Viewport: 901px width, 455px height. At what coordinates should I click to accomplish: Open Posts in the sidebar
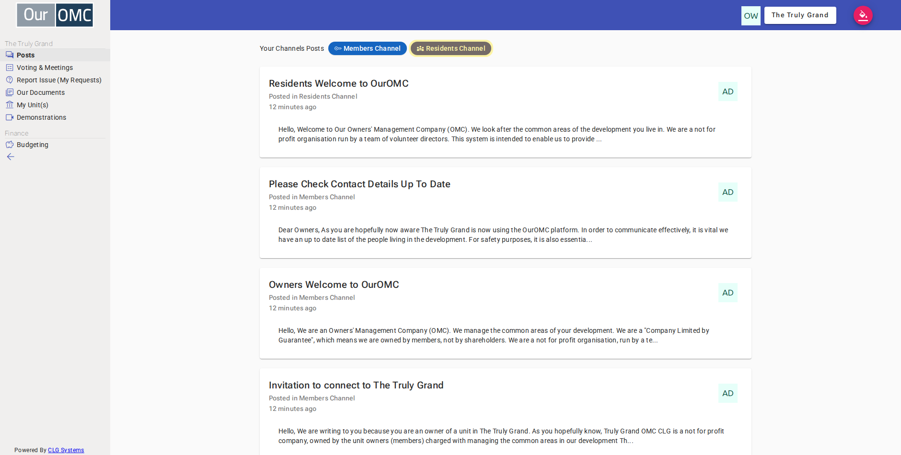[x=55, y=55]
